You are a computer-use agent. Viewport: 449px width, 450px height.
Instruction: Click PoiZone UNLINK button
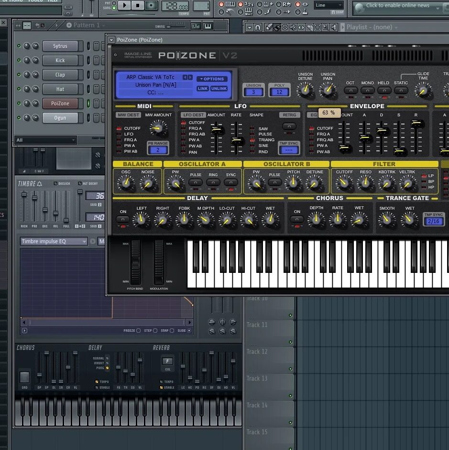click(219, 89)
